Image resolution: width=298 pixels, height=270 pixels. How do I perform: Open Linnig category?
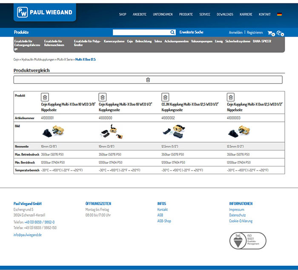219,41
